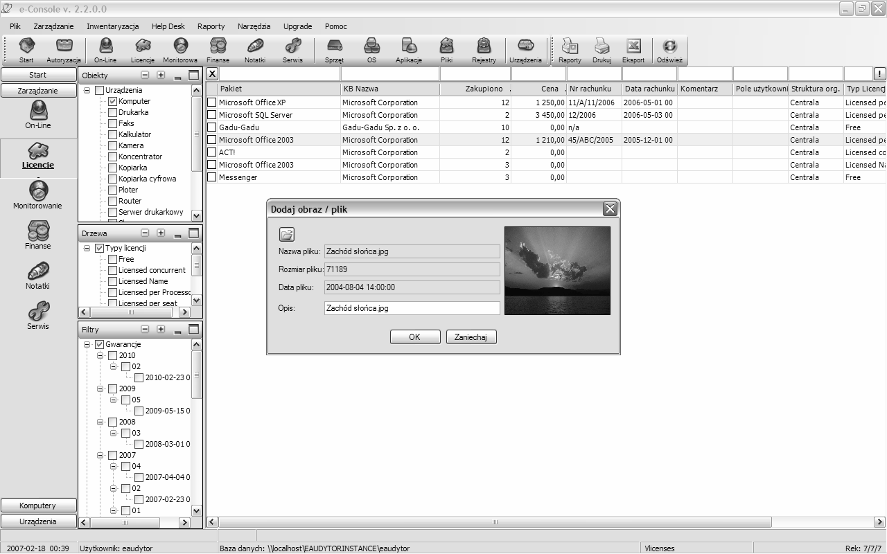The width and height of the screenshot is (887, 554).
Task: Open Notatki in the left sidebar
Action: tap(38, 276)
